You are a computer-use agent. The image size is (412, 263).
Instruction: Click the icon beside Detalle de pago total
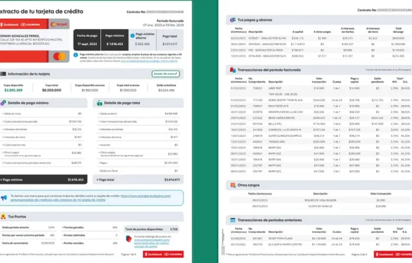click(99, 103)
